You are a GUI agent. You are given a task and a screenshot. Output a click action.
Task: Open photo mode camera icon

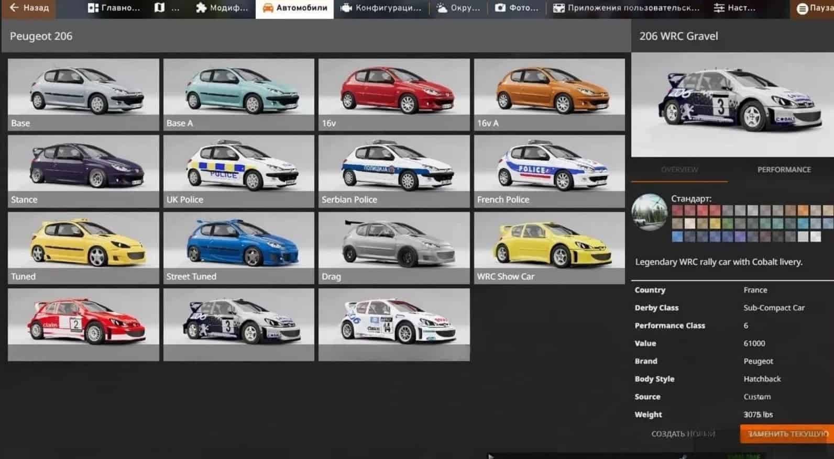pyautogui.click(x=500, y=8)
